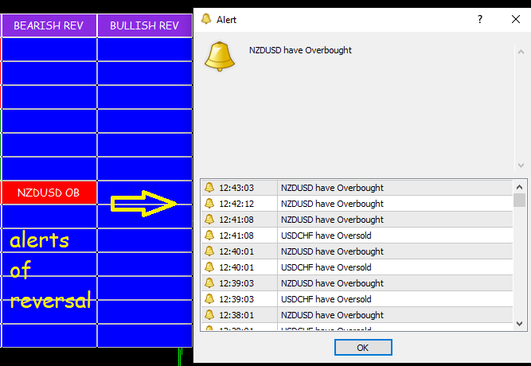Screen dimensions: 531x366
Task: Click bell icon of 12:40:01 USDCHF alert
Action: point(209,267)
